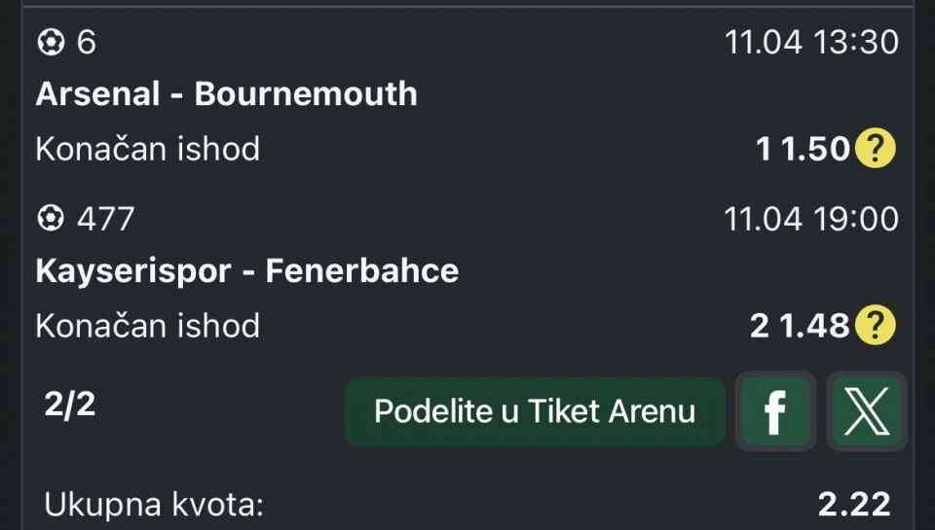Click the 1 1.50 odds selection
This screenshot has width=935, height=530.
(x=803, y=149)
